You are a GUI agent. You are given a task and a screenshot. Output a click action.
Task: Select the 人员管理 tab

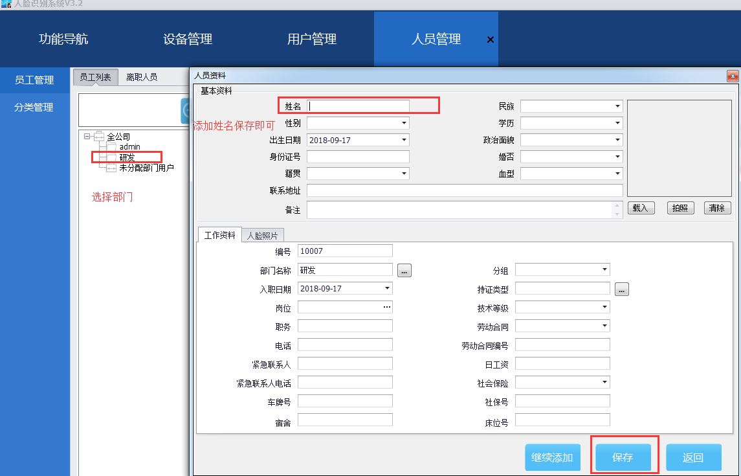(x=436, y=39)
